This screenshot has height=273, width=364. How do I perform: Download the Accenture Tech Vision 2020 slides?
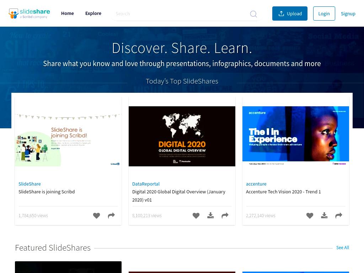tap(324, 216)
